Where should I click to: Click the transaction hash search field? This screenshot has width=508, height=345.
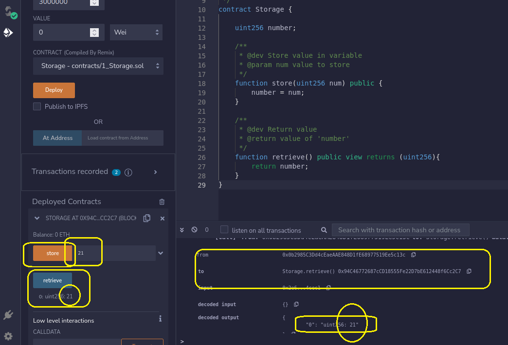click(x=400, y=230)
